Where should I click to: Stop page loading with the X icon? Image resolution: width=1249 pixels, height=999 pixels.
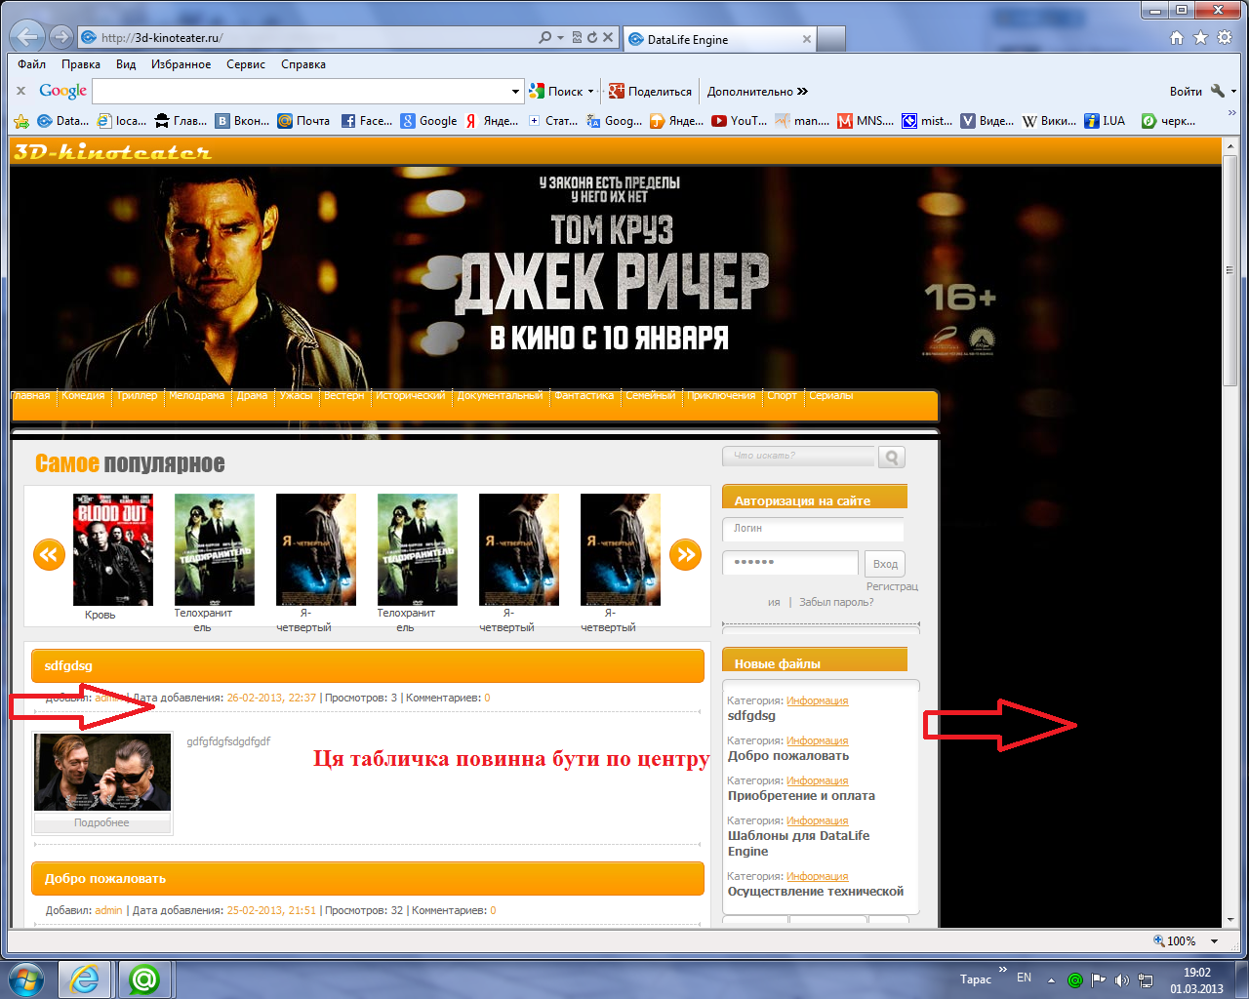click(608, 38)
